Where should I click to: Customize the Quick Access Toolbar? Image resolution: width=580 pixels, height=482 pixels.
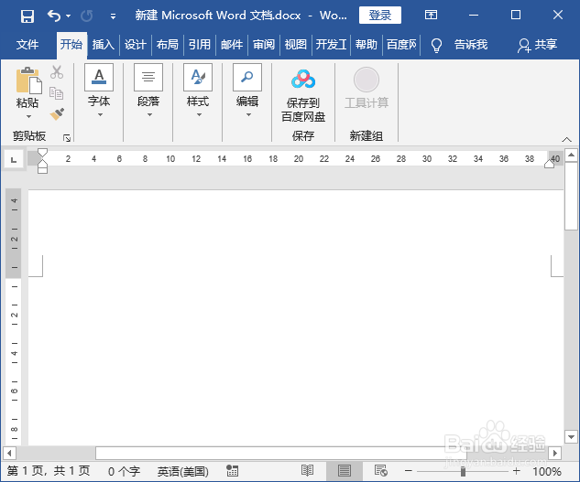113,16
